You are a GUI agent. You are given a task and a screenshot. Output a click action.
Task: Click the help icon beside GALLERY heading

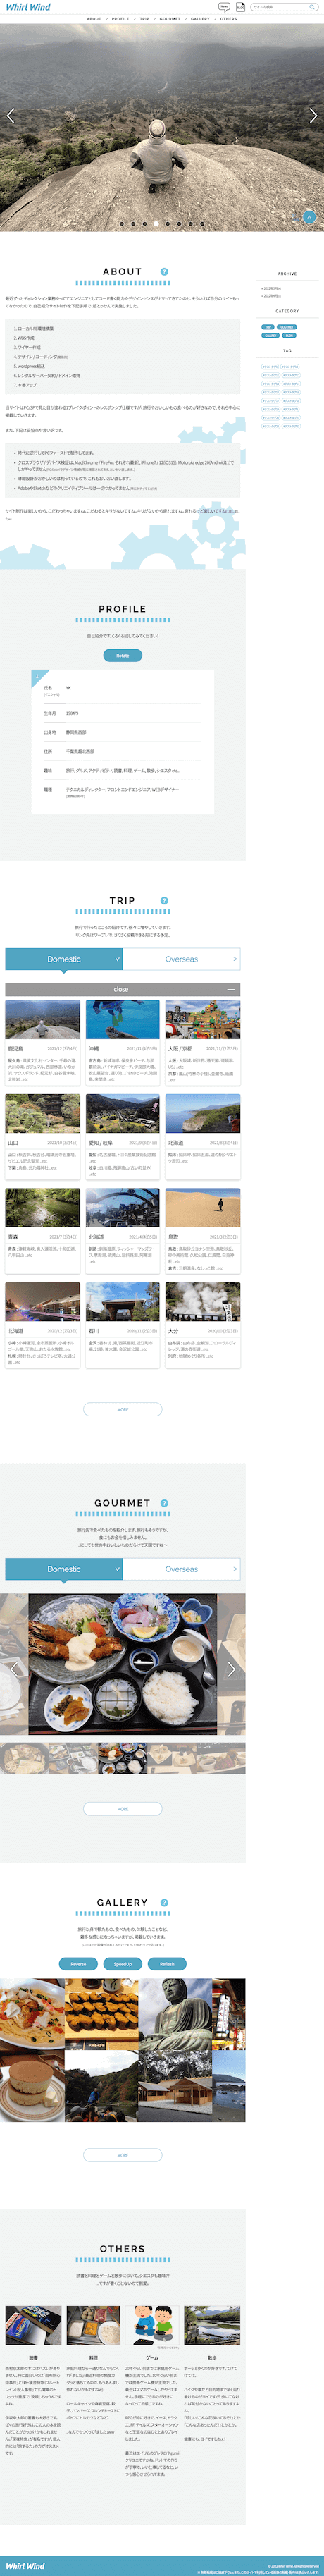coord(164,1902)
